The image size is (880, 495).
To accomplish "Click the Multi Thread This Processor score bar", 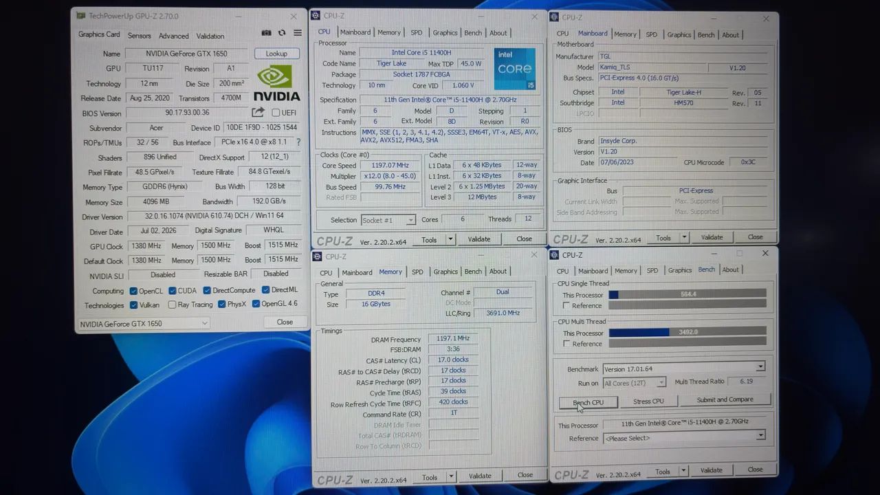I will coord(687,332).
